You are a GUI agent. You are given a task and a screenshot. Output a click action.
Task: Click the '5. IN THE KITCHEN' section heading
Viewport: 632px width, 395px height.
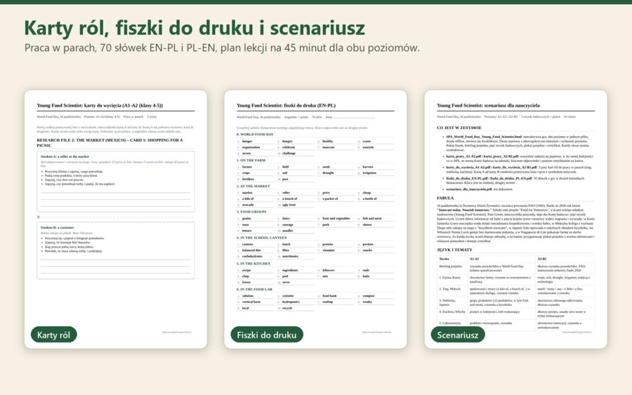(x=254, y=263)
